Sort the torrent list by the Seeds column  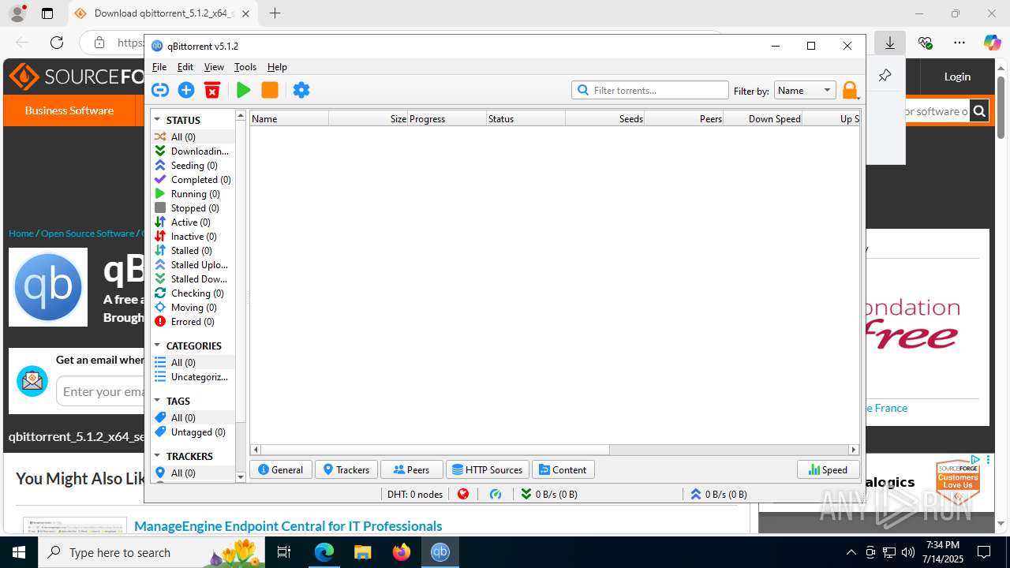(x=605, y=118)
